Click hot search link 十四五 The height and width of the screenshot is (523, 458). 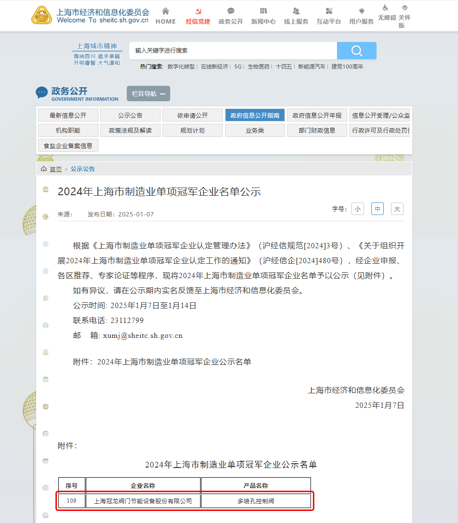pos(283,67)
